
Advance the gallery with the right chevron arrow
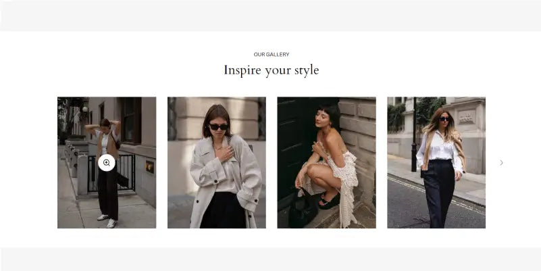tap(501, 163)
